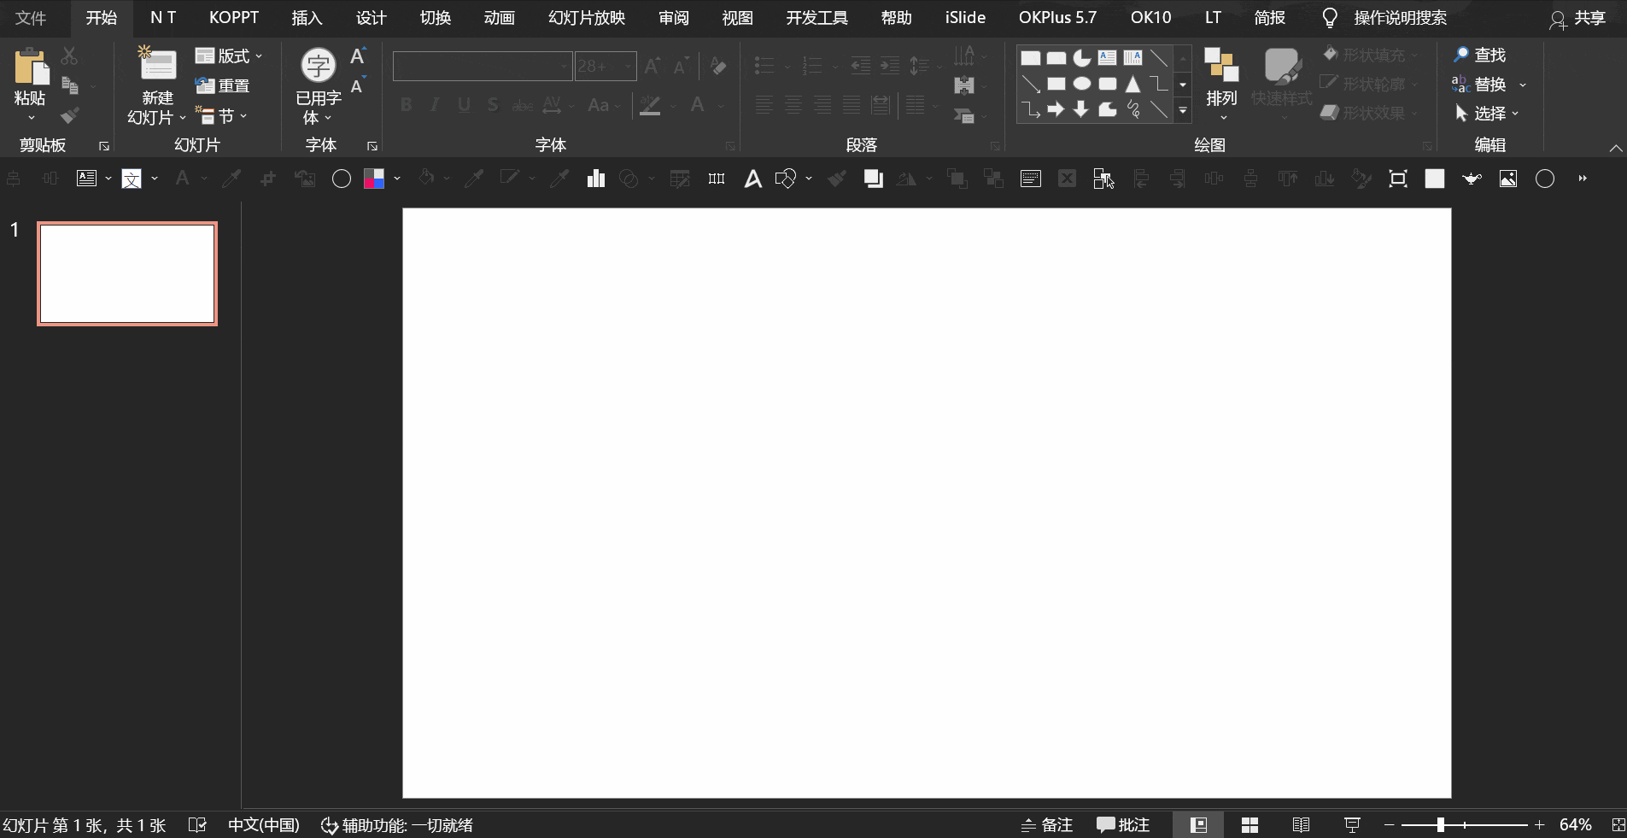
Task: Click the fit-to-frame crop icon
Action: point(1398,179)
